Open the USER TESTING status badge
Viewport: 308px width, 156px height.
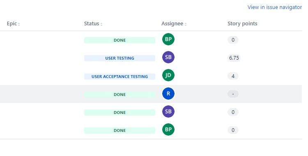120,58
